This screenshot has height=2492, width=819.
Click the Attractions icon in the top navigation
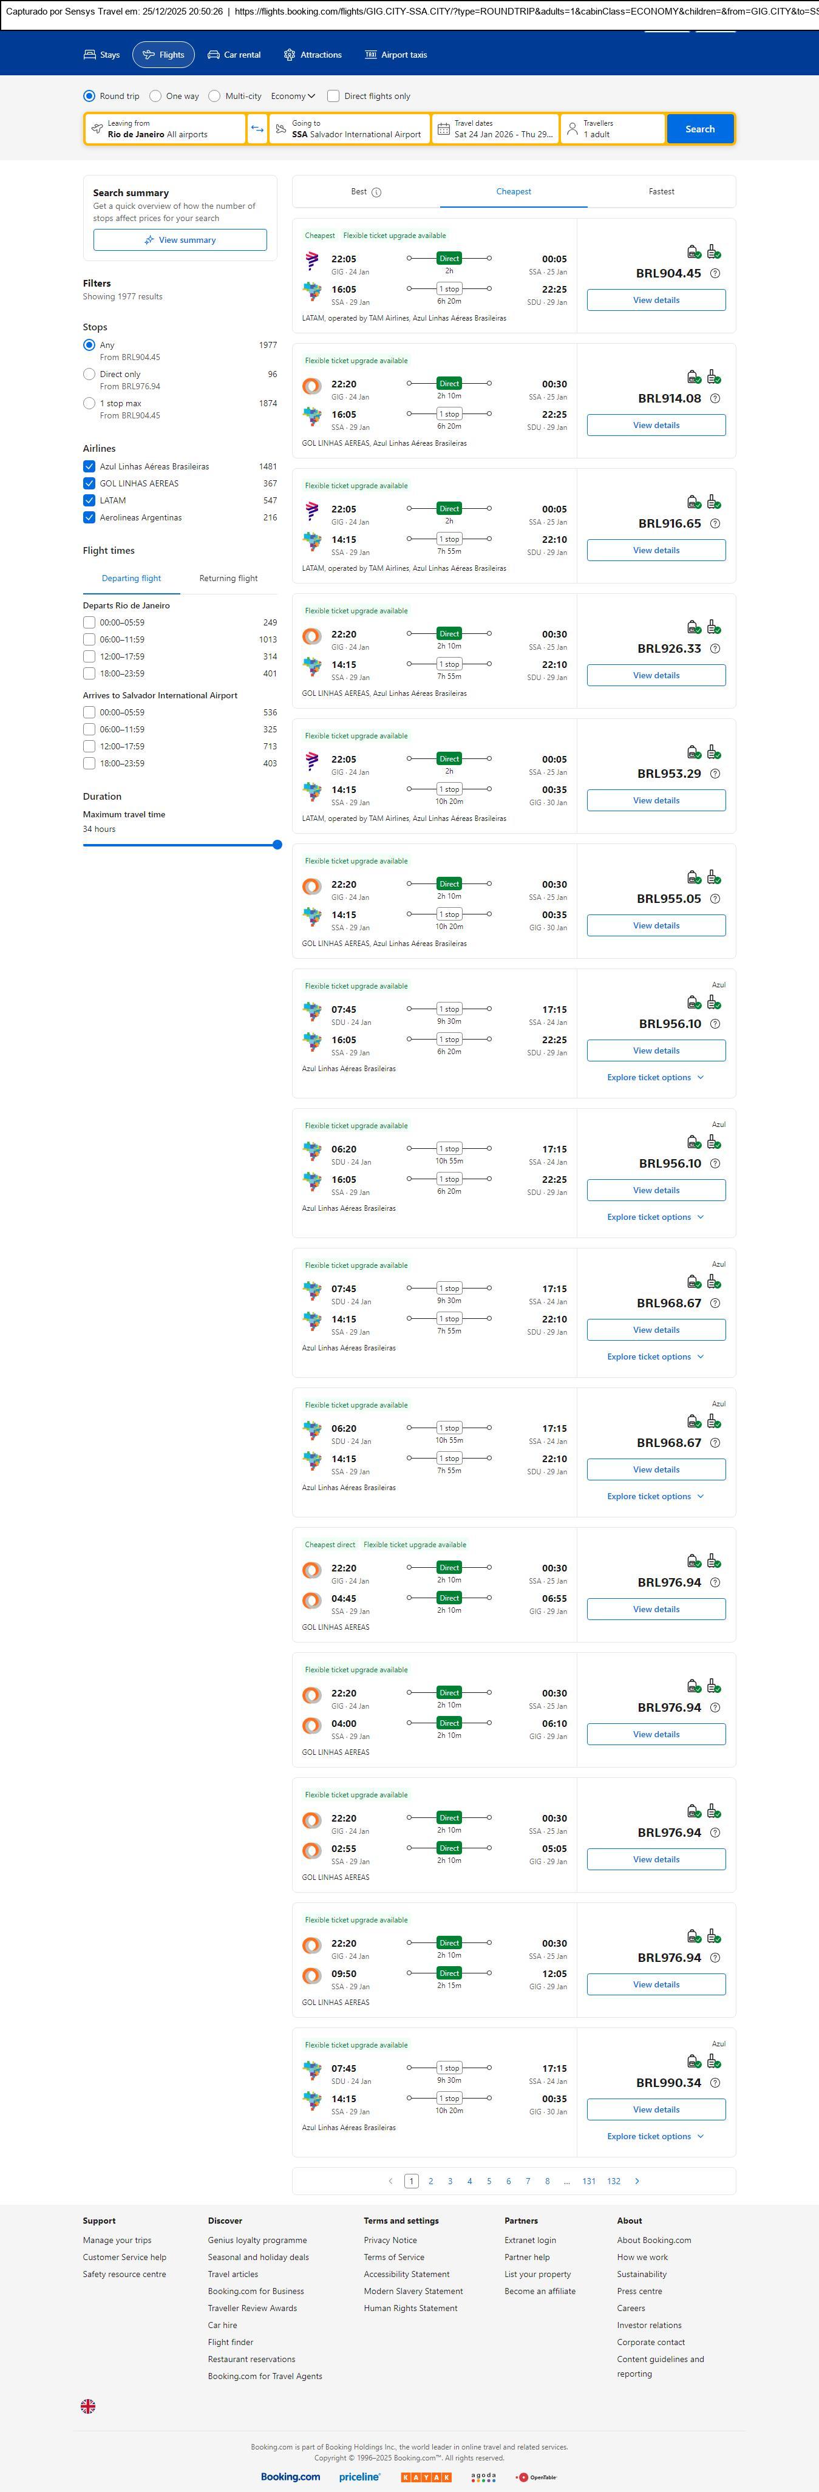click(289, 55)
